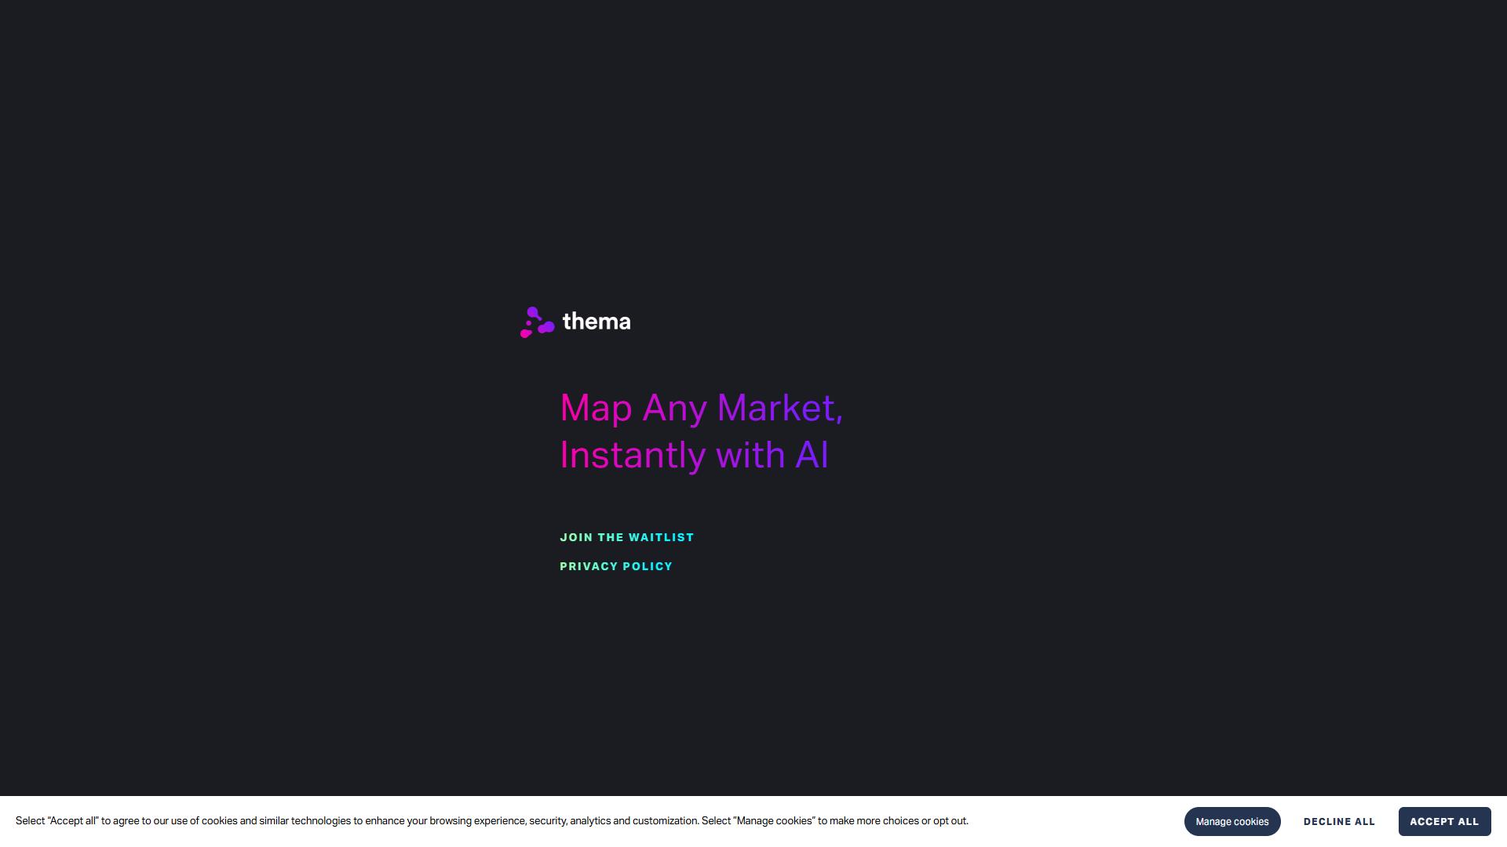
Task: Click the "Map Any Market," headline line
Action: point(701,409)
